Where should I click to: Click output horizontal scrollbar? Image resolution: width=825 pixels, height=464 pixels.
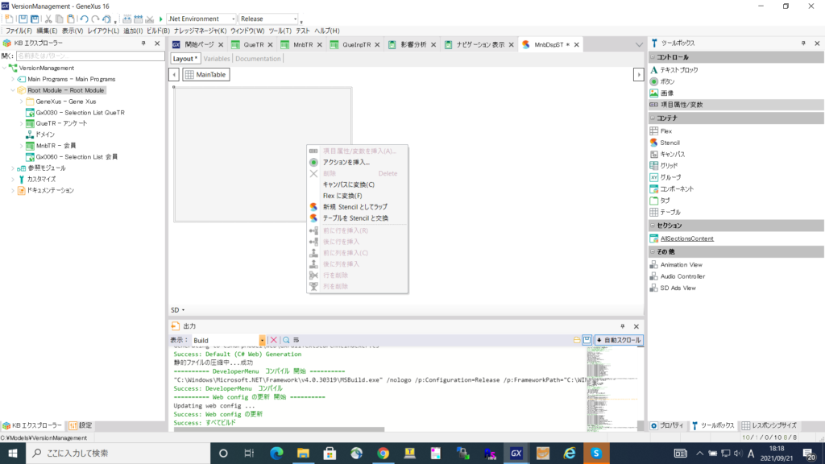[x=279, y=429]
